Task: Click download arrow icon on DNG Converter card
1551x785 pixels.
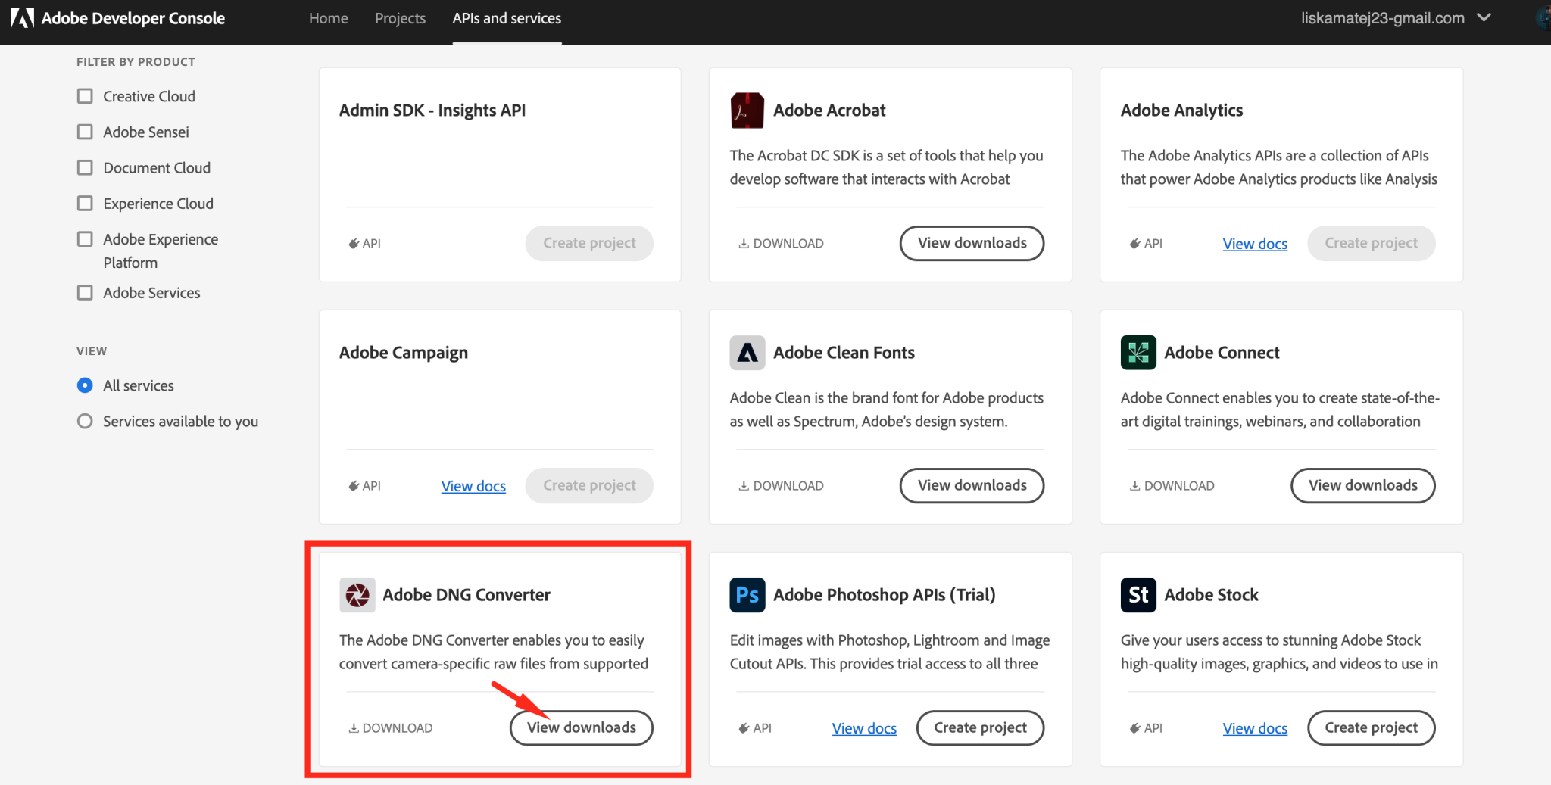Action: [353, 728]
